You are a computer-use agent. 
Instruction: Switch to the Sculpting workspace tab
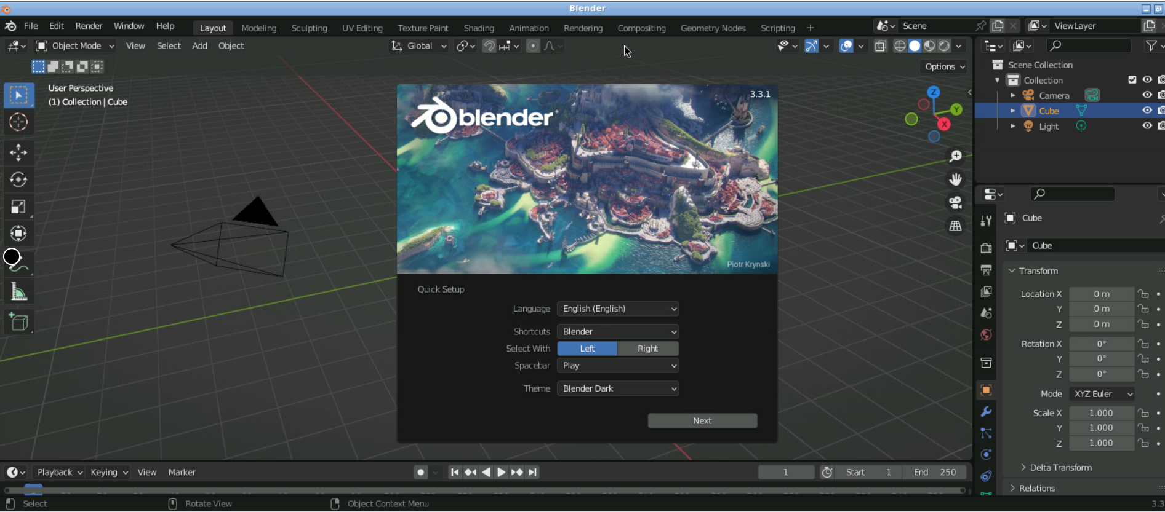point(309,28)
